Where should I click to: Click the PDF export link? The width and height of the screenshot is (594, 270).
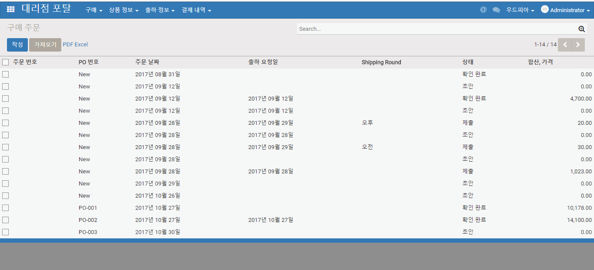pyautogui.click(x=68, y=45)
